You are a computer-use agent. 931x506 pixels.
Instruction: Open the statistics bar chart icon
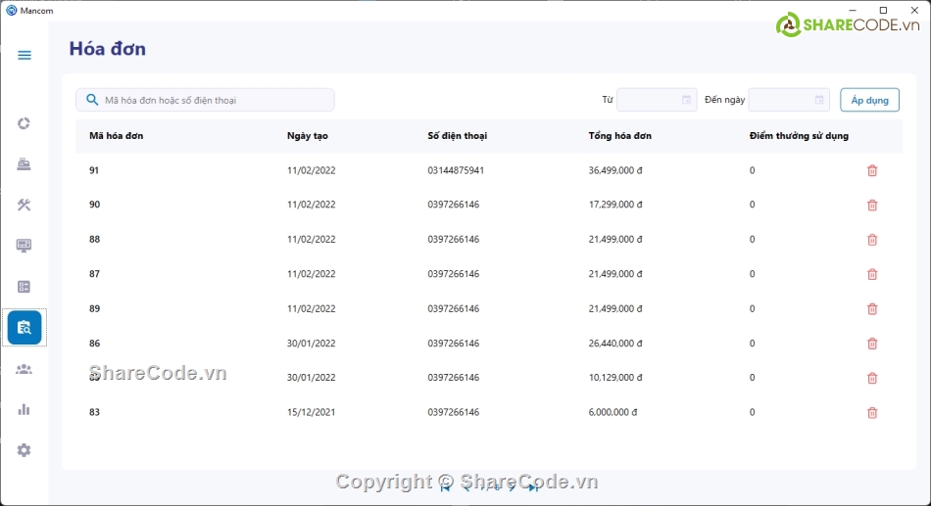24,409
